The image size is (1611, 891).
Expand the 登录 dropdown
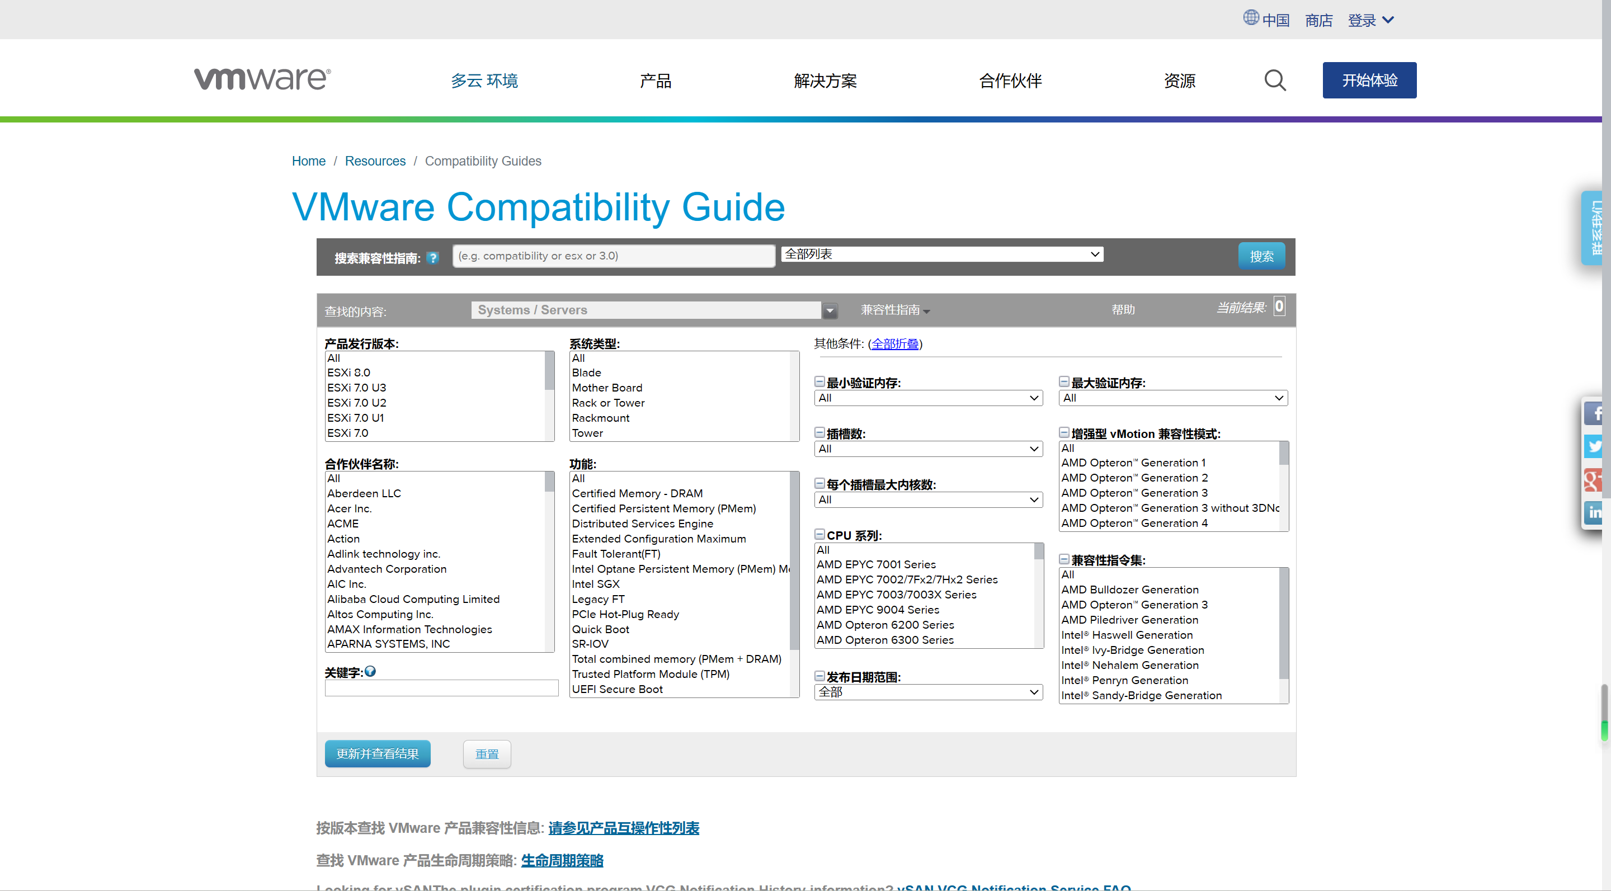(x=1370, y=20)
